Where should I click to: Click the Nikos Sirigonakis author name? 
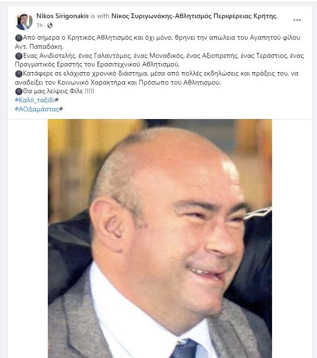tap(63, 16)
